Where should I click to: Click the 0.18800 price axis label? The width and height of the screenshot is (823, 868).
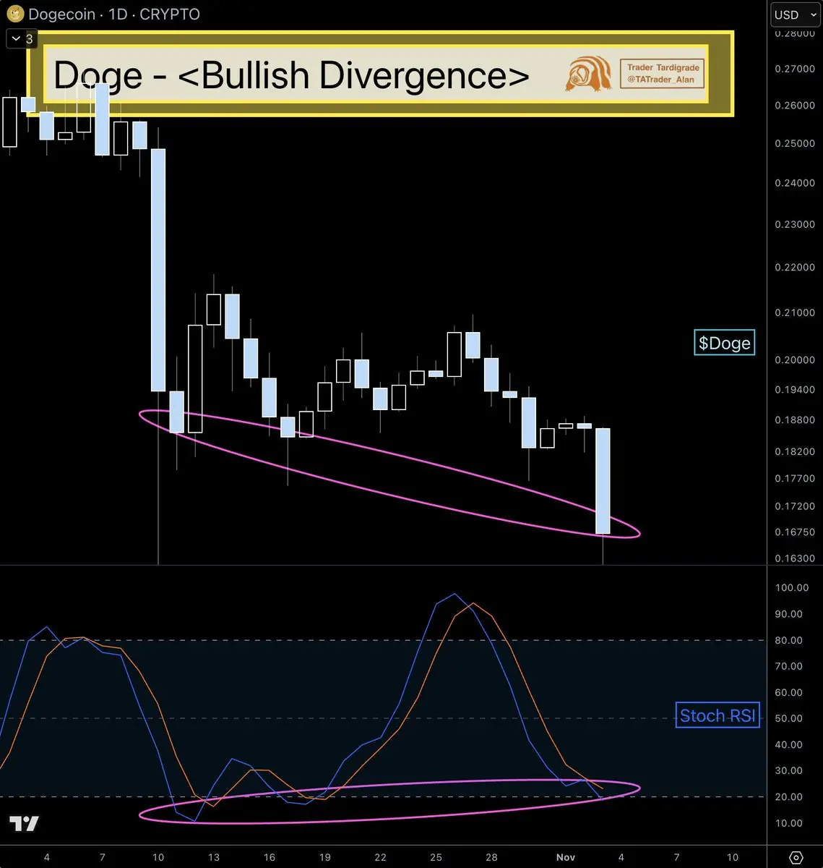click(x=795, y=420)
